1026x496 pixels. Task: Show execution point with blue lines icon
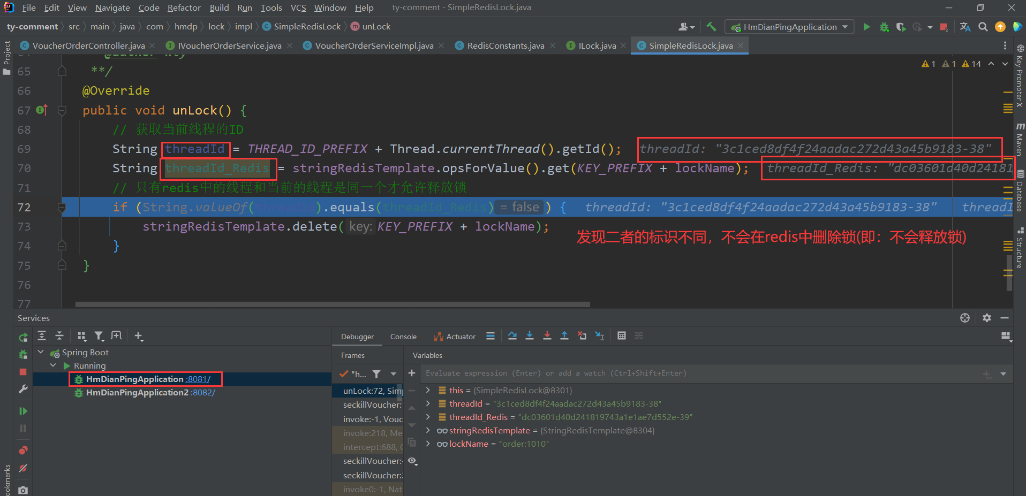490,336
